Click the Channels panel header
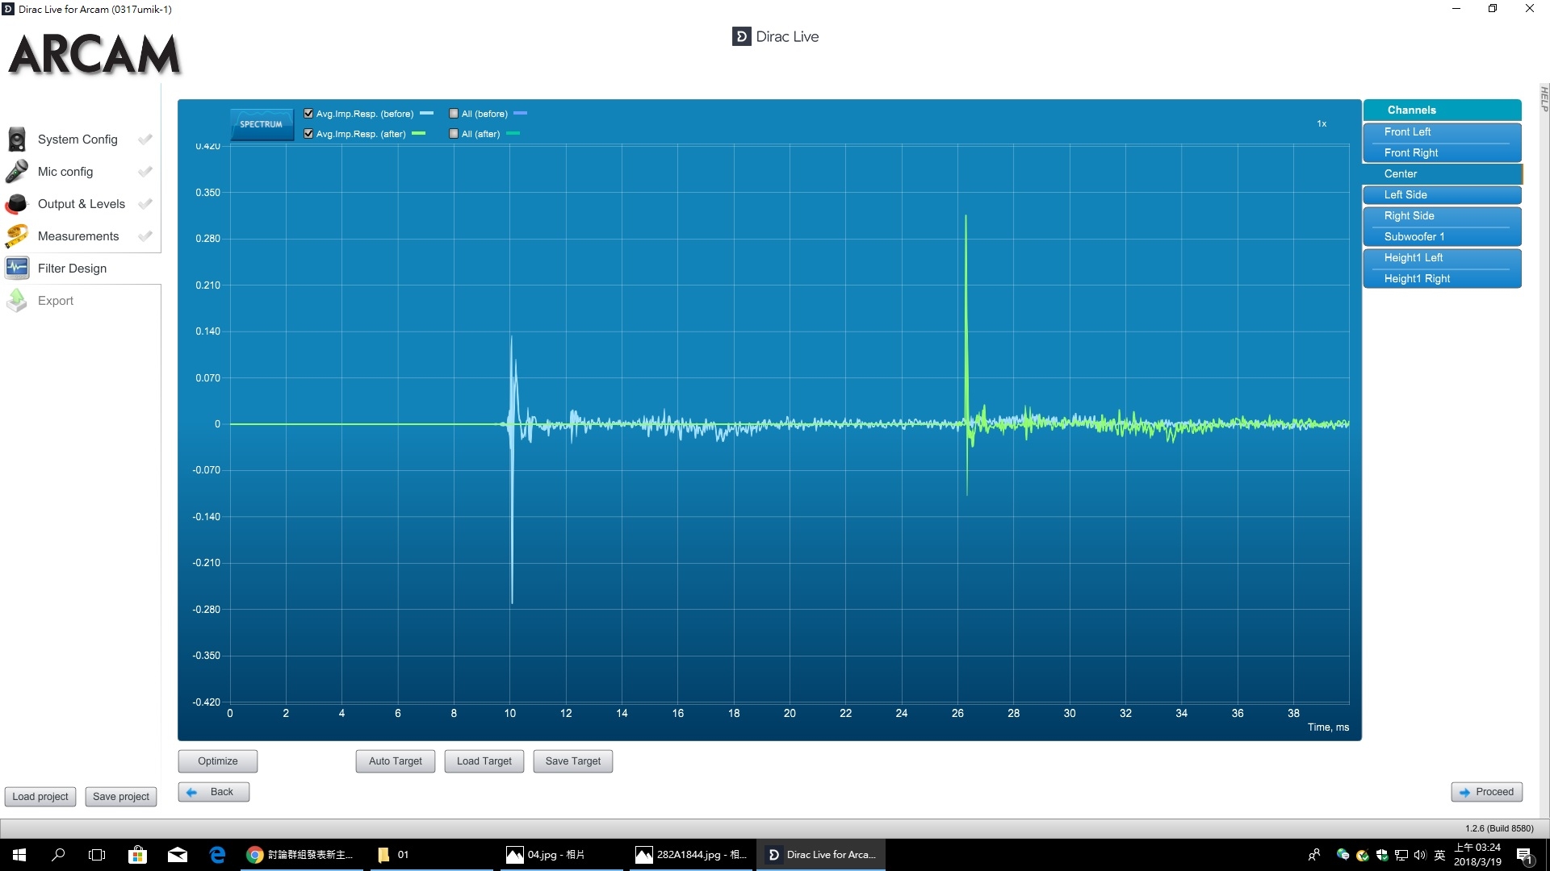The height and width of the screenshot is (871, 1550). (1442, 110)
